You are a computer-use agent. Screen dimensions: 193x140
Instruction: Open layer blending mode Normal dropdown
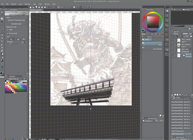(176, 34)
